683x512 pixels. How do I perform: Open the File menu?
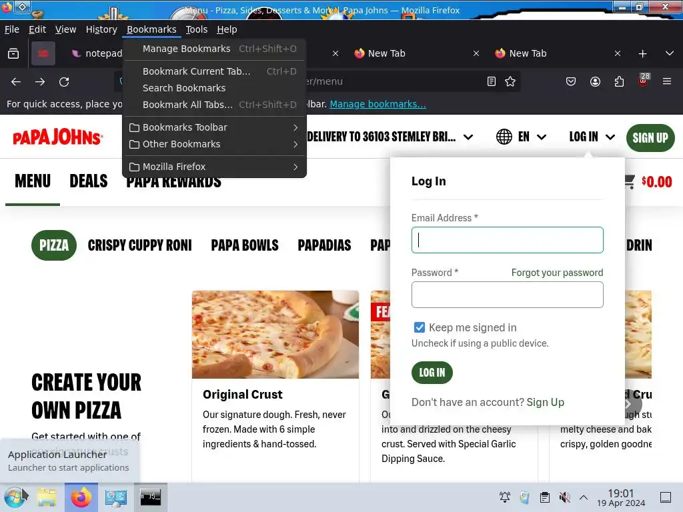(12, 29)
